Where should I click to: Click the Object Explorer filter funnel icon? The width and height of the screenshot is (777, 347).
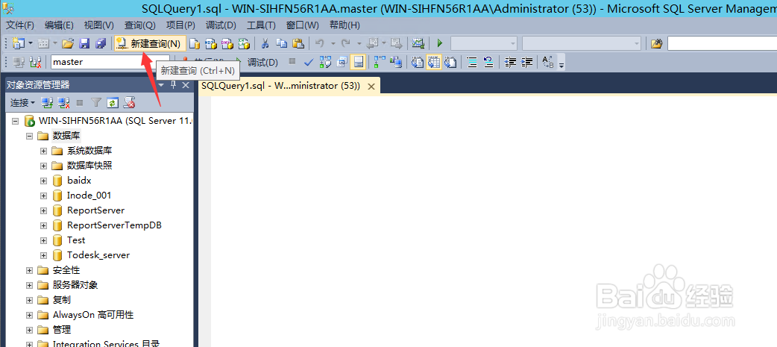(x=96, y=103)
